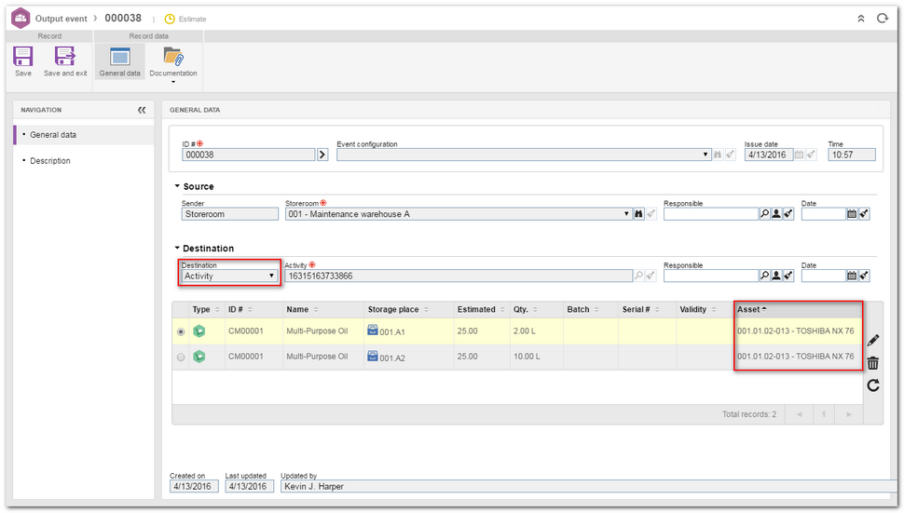Click the collapse header double-chevron icon
The image size is (904, 513).
coord(861,19)
